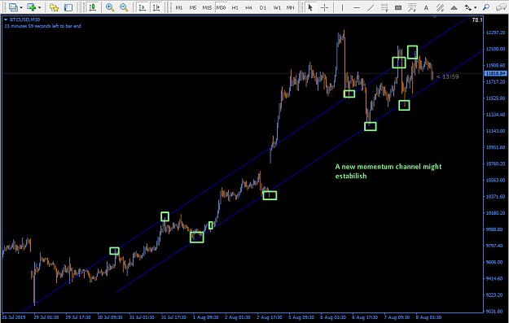Click the '13 minutes 59 seconds left' label

[43, 26]
